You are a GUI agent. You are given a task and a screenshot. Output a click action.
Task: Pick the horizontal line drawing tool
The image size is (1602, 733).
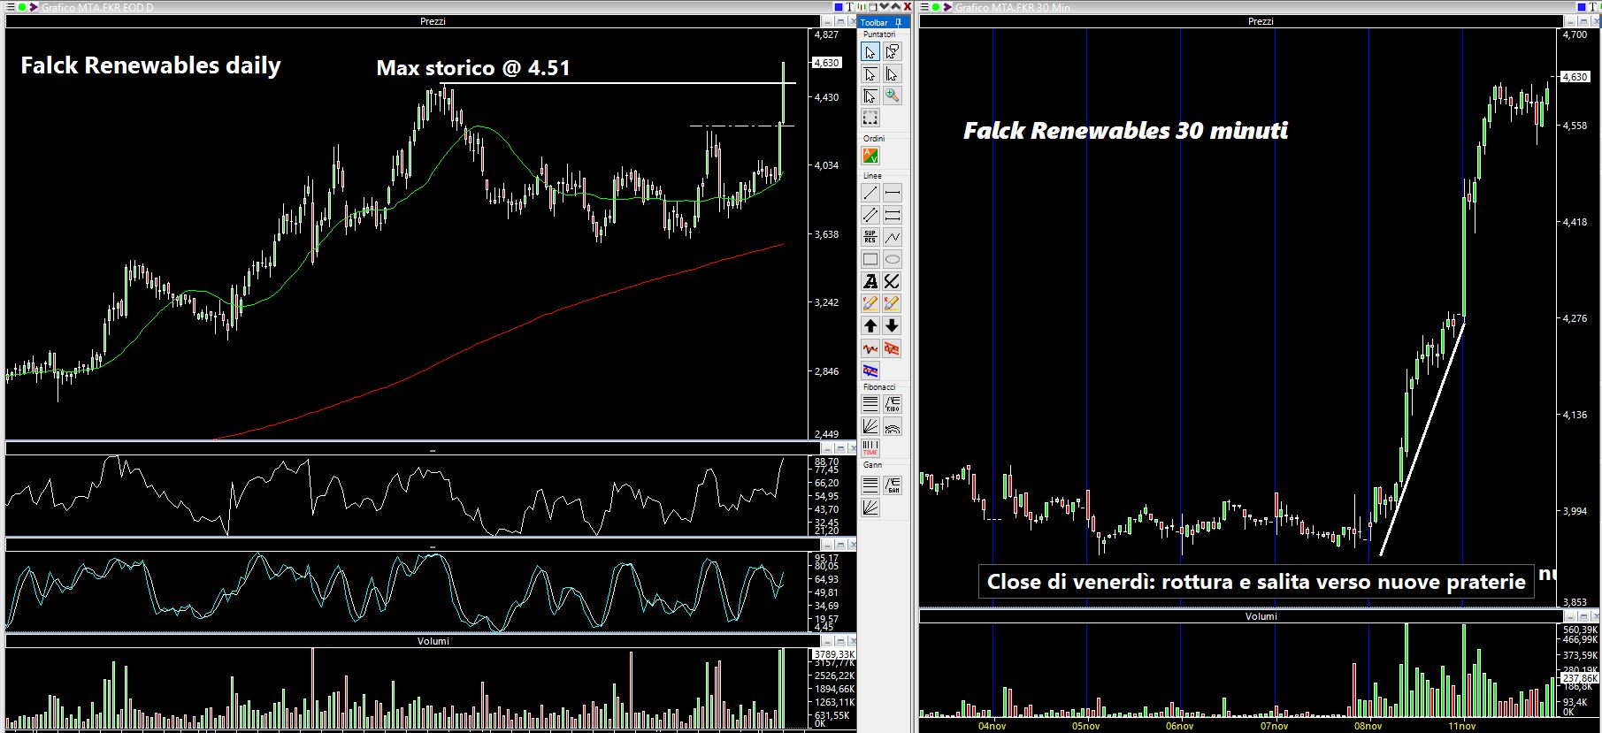[892, 193]
